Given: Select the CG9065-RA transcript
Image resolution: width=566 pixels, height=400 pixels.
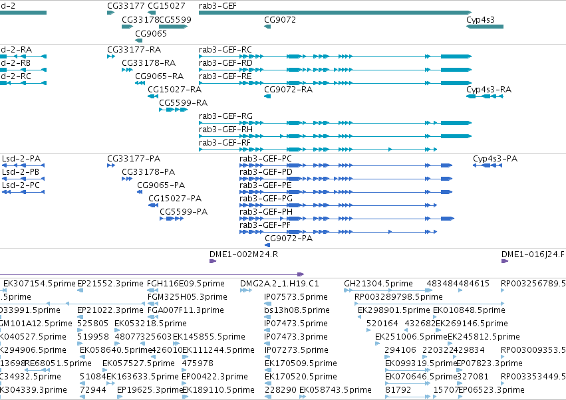Looking at the screenshot, I should pyautogui.click(x=140, y=83).
